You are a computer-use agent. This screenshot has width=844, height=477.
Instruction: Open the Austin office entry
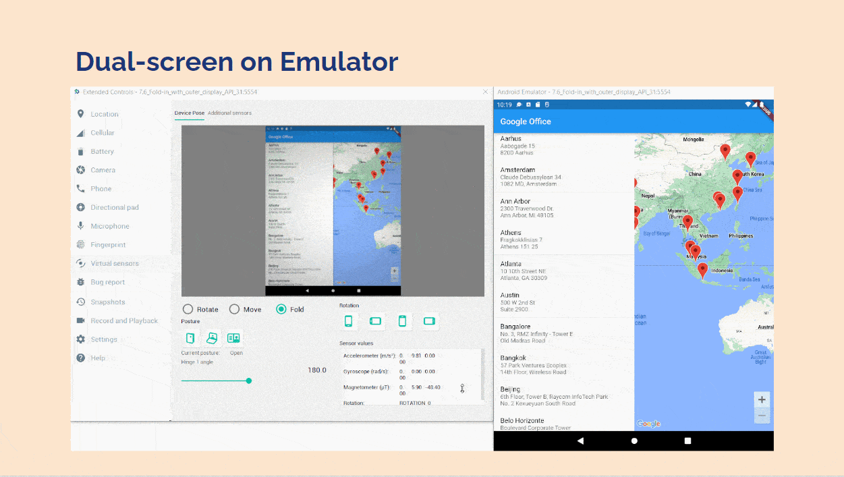tap(564, 302)
